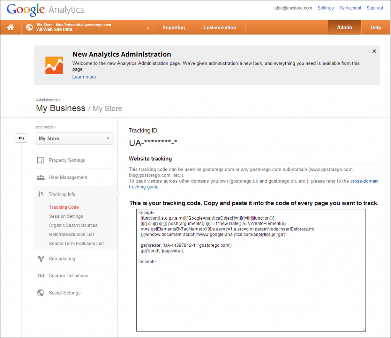This screenshot has height=338, width=391.
Task: Open the My Account link
Action: click(x=350, y=8)
